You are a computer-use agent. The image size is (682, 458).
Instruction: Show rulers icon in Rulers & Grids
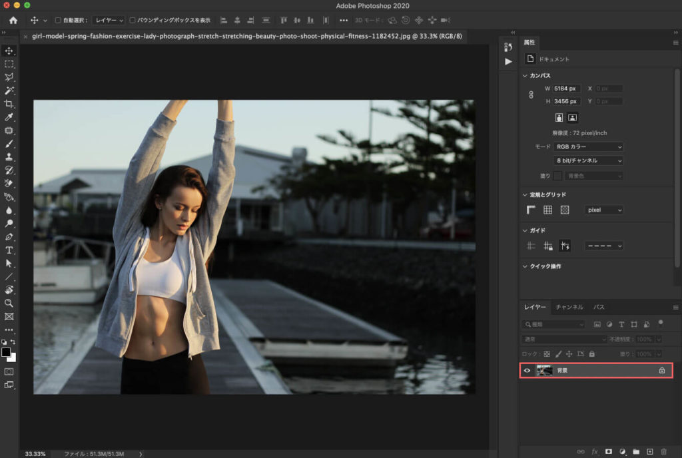click(x=531, y=210)
